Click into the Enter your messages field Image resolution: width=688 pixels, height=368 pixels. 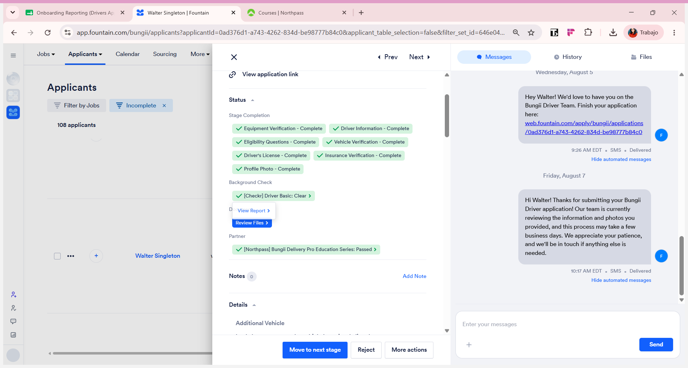click(567, 324)
